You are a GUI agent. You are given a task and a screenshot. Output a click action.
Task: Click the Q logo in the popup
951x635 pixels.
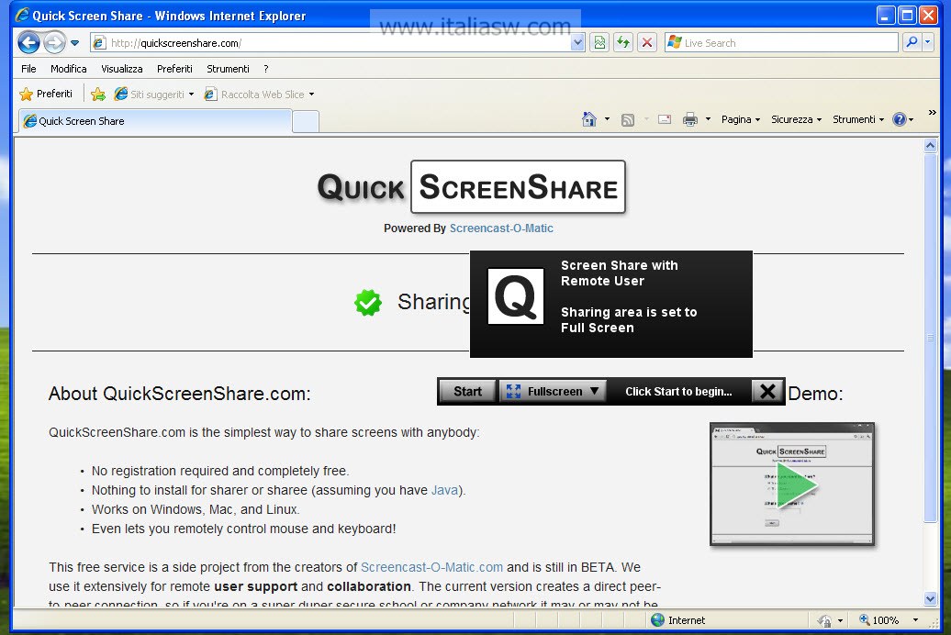(x=516, y=296)
